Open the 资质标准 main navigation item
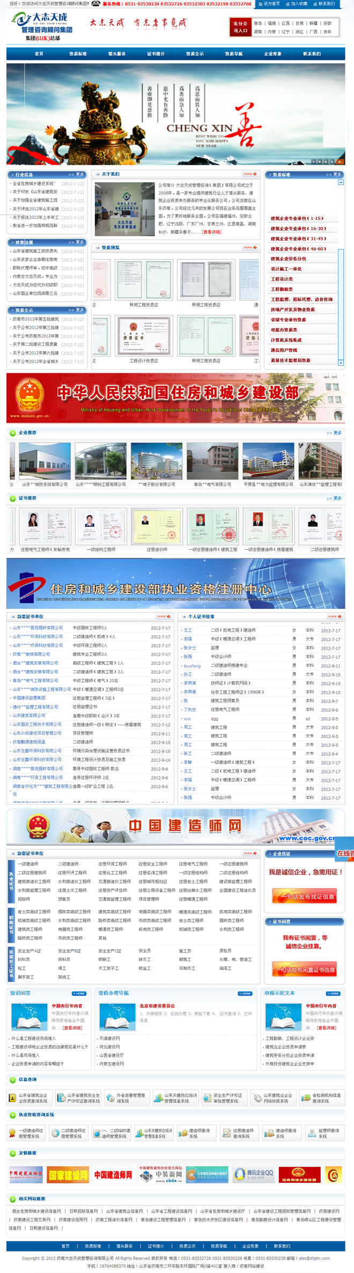The width and height of the screenshot is (354, 1273). click(x=78, y=54)
